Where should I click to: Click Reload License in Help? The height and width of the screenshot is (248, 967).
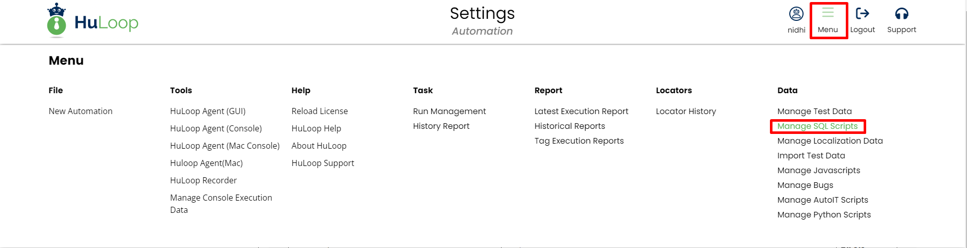click(319, 111)
